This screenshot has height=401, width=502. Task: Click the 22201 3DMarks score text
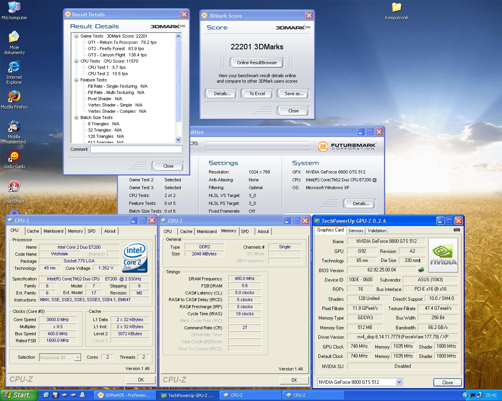pyautogui.click(x=257, y=47)
